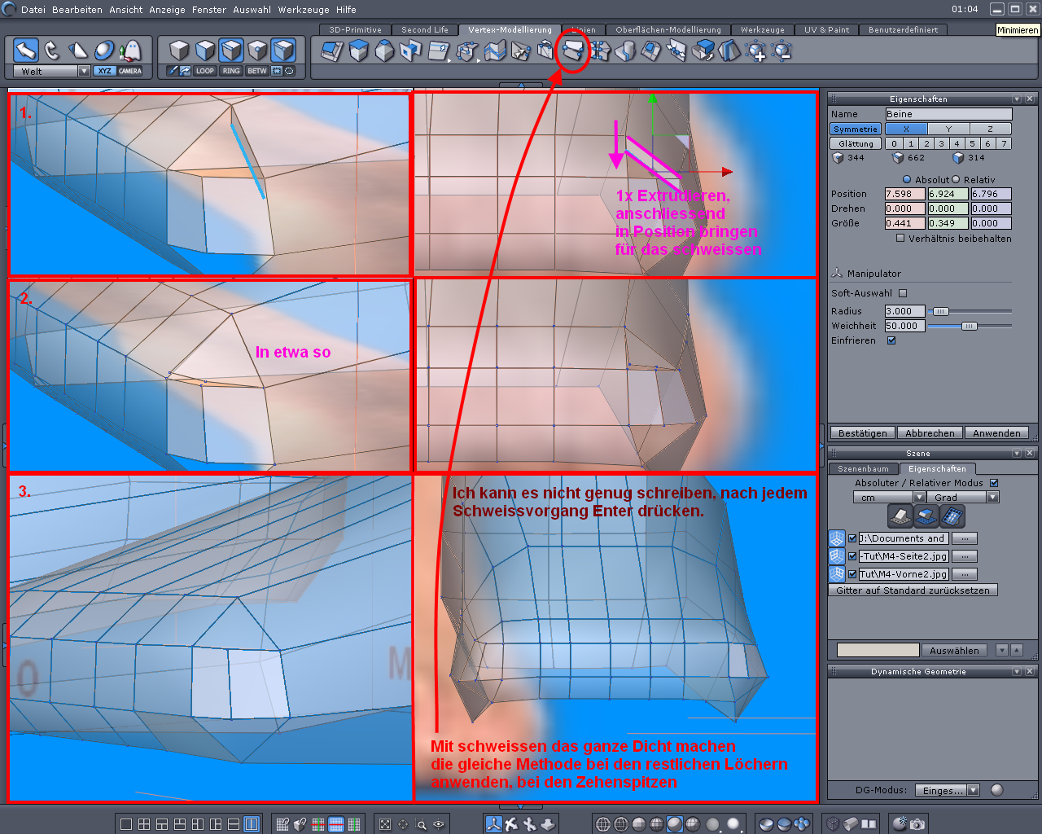Set Glättung smoothing level to 3

pos(941,143)
